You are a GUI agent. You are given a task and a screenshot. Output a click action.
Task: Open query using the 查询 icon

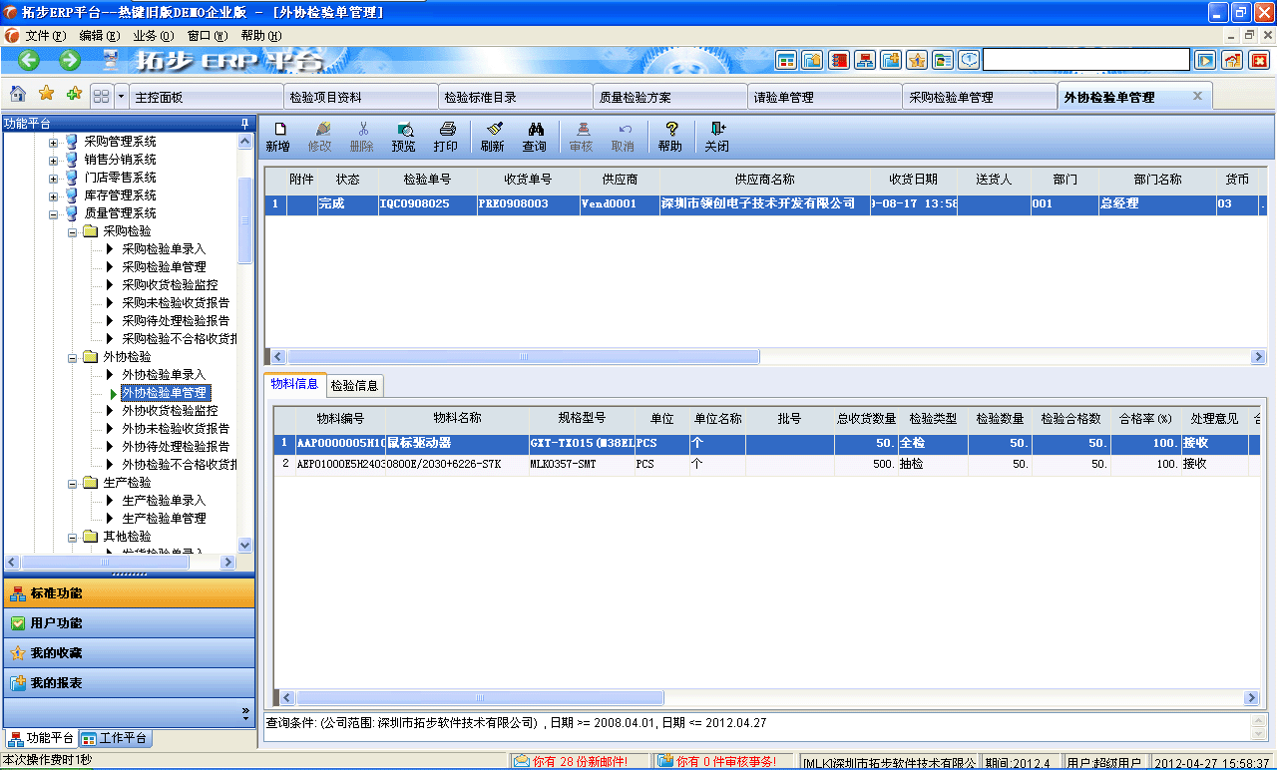tap(536, 137)
